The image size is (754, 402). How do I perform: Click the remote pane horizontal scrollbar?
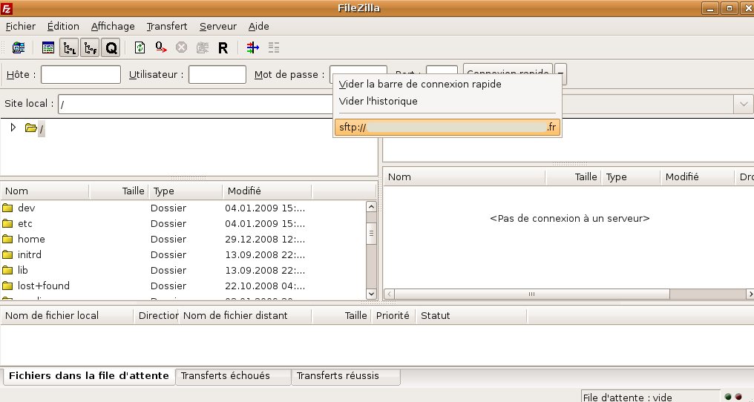coord(531,294)
